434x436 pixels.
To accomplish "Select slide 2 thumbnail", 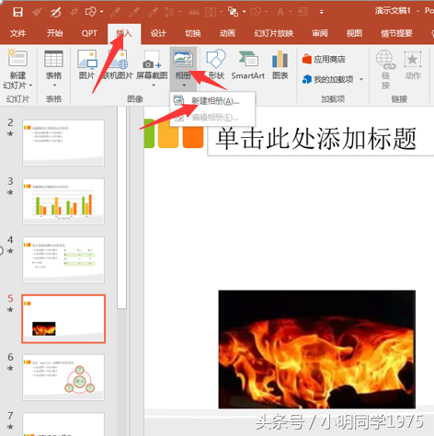I will [x=63, y=143].
